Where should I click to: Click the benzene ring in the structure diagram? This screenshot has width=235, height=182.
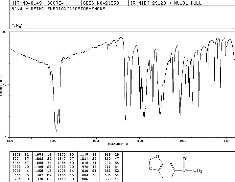click(167, 170)
